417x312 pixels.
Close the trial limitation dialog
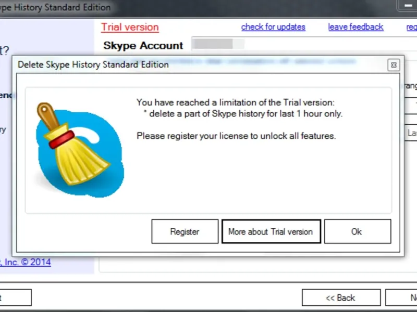(394, 65)
